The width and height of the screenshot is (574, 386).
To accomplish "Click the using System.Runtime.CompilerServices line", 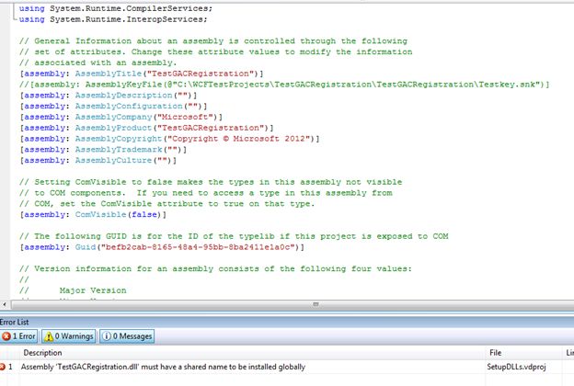I will pos(116,8).
